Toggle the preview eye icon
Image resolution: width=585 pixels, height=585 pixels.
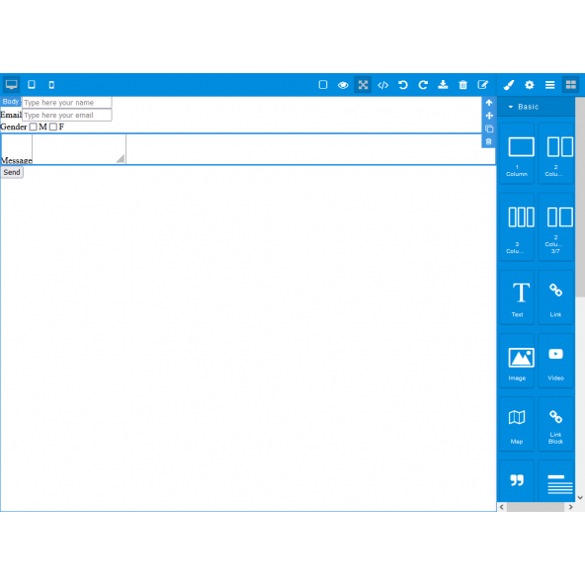coord(343,85)
